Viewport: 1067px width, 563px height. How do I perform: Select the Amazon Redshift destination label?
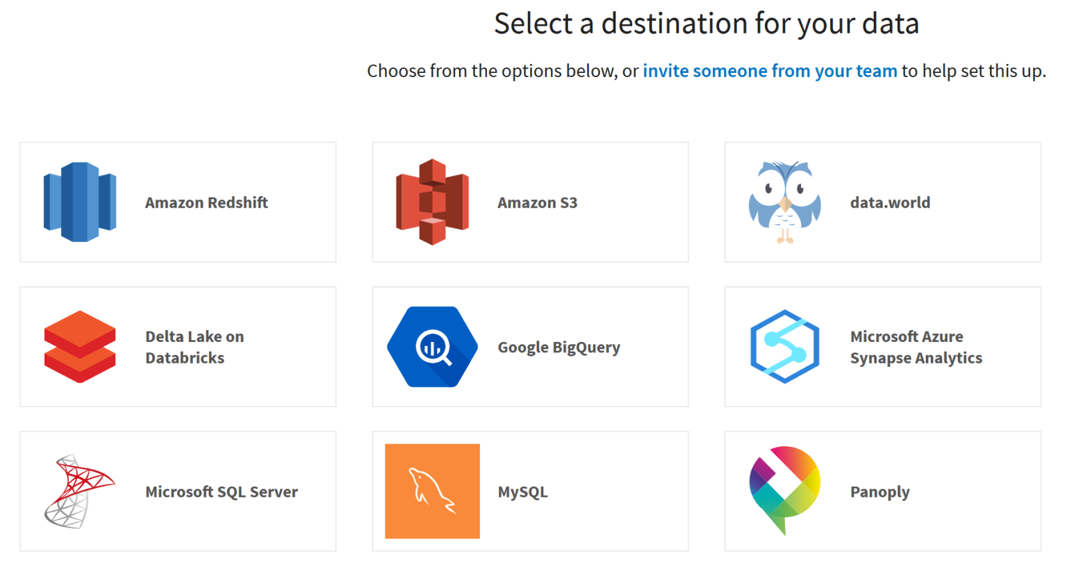[x=206, y=202]
